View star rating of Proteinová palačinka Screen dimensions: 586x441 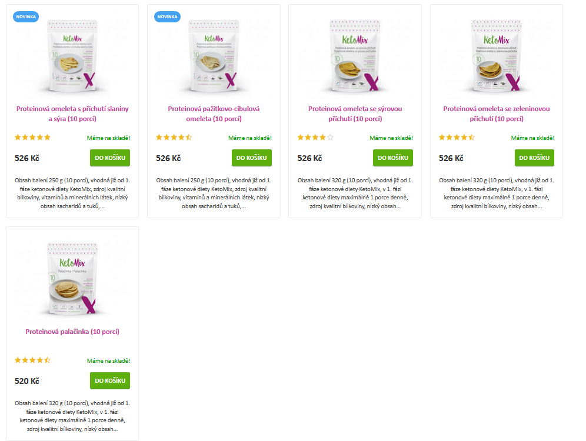[x=32, y=360]
